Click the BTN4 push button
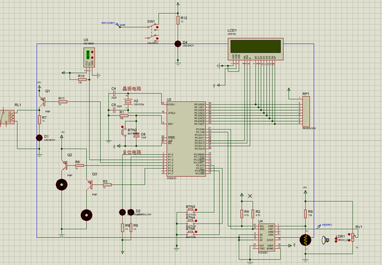The height and width of the screenshot is (265, 382). pos(191,222)
